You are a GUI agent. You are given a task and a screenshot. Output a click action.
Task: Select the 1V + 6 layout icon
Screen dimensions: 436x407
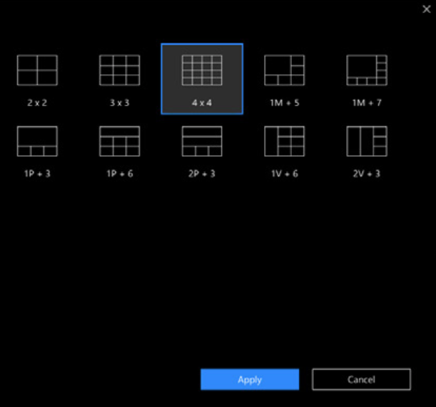(x=284, y=141)
